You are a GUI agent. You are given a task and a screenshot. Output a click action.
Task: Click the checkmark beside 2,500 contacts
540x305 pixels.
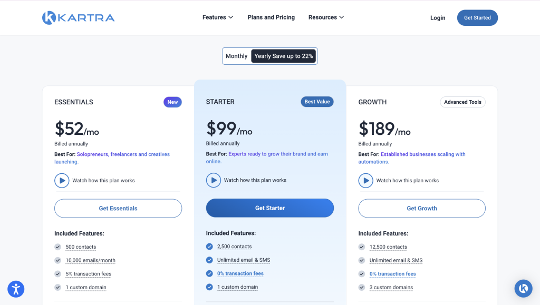209,247
